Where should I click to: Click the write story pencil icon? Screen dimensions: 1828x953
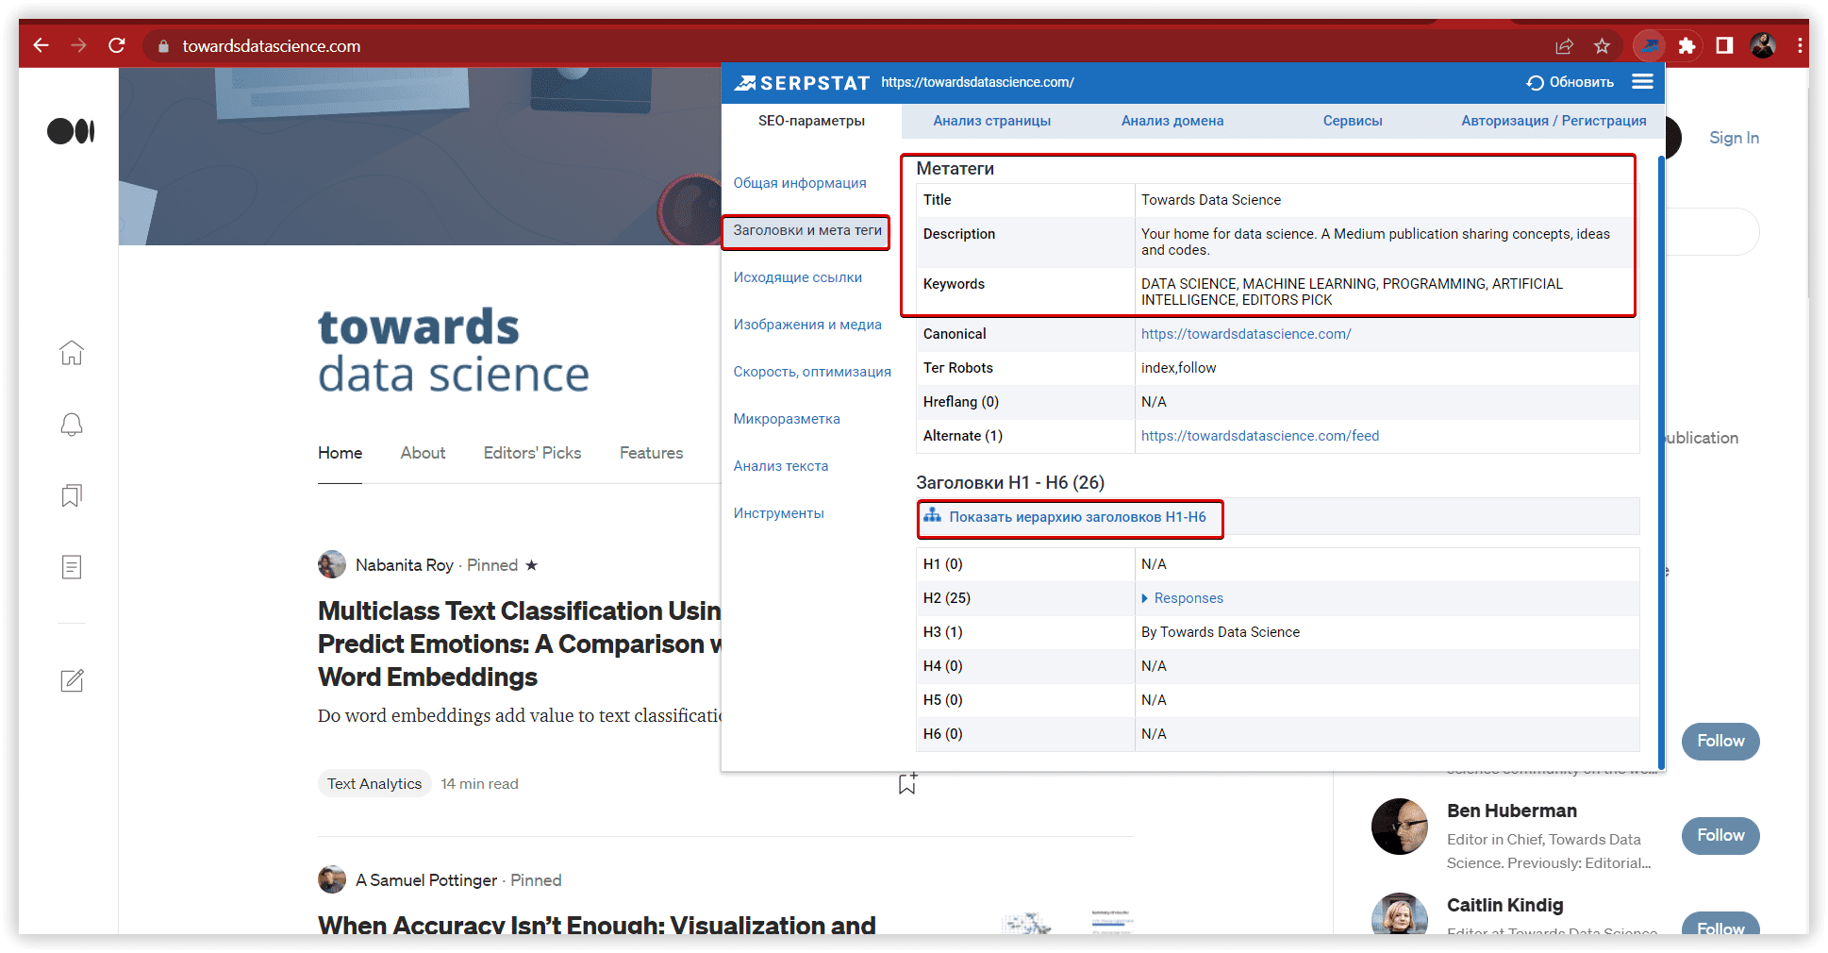pyautogui.click(x=72, y=680)
